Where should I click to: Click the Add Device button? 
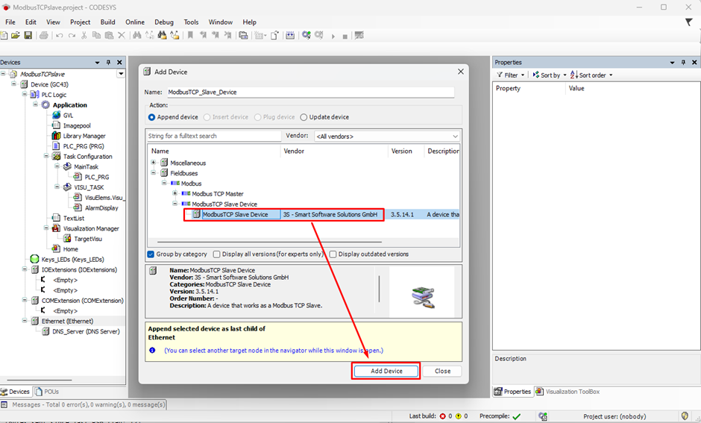coord(386,371)
